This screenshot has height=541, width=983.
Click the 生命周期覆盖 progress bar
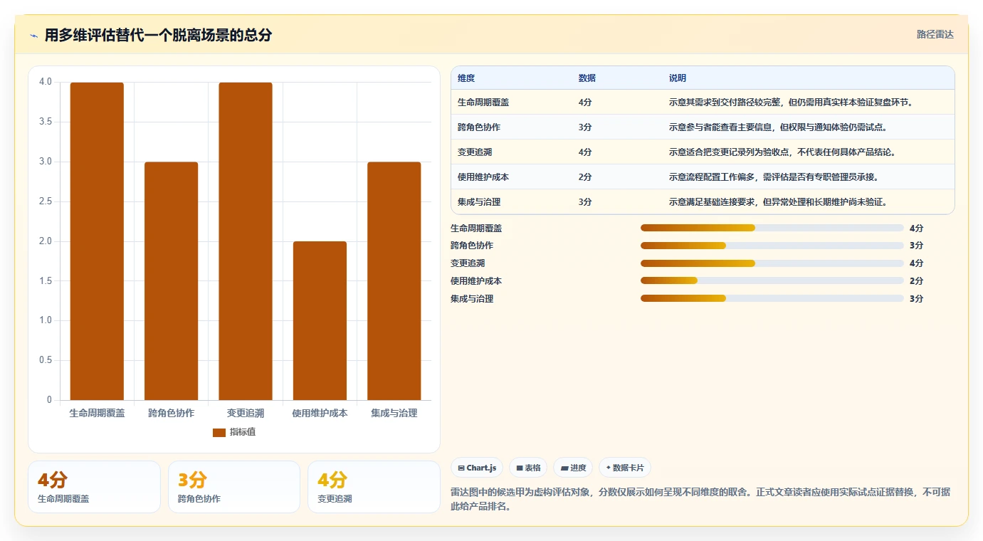click(x=772, y=228)
